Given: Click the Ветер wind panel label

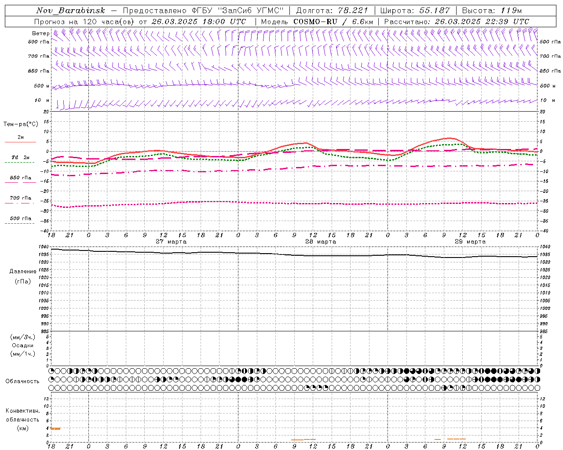Looking at the screenshot, I should coord(40,33).
